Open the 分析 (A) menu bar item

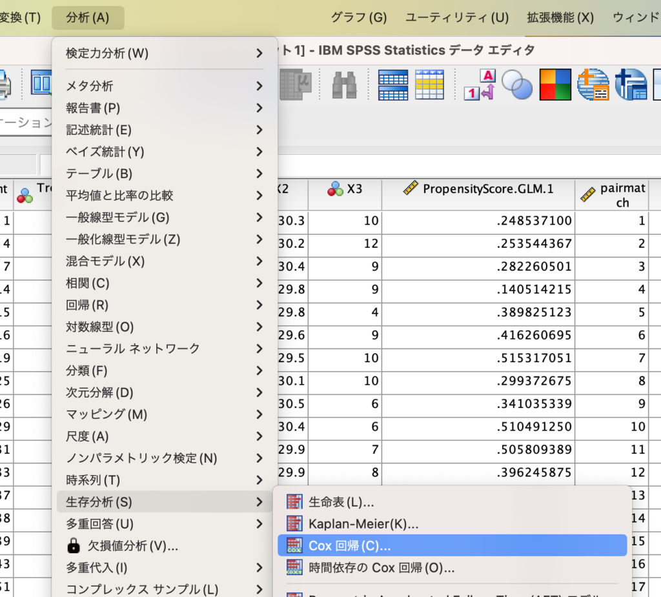click(x=88, y=17)
